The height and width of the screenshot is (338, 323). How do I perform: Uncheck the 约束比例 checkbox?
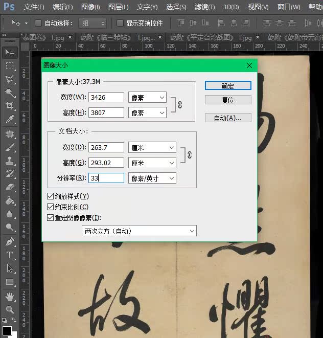(x=50, y=207)
